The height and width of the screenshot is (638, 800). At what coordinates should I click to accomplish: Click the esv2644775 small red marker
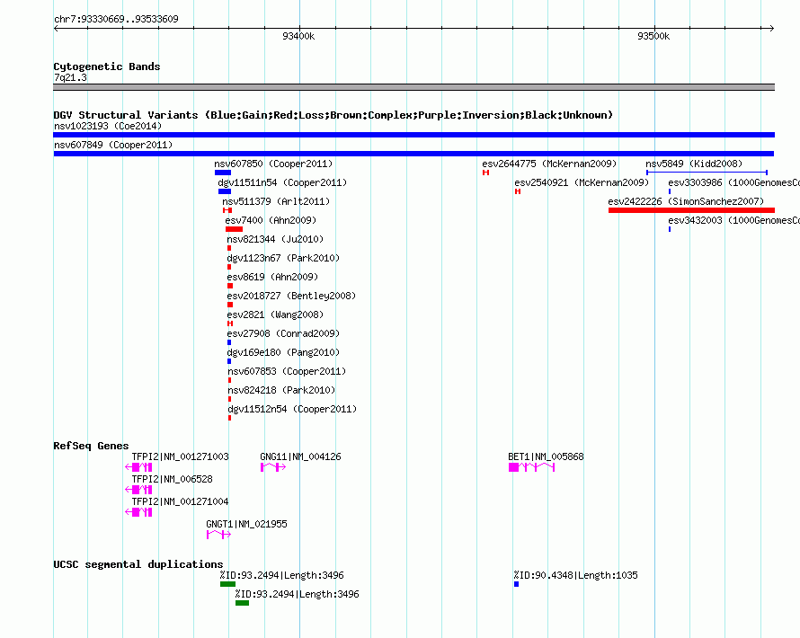click(x=485, y=173)
